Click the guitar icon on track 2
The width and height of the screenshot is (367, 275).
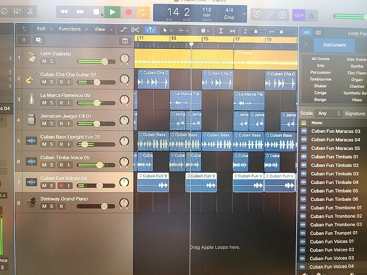[x=31, y=79]
